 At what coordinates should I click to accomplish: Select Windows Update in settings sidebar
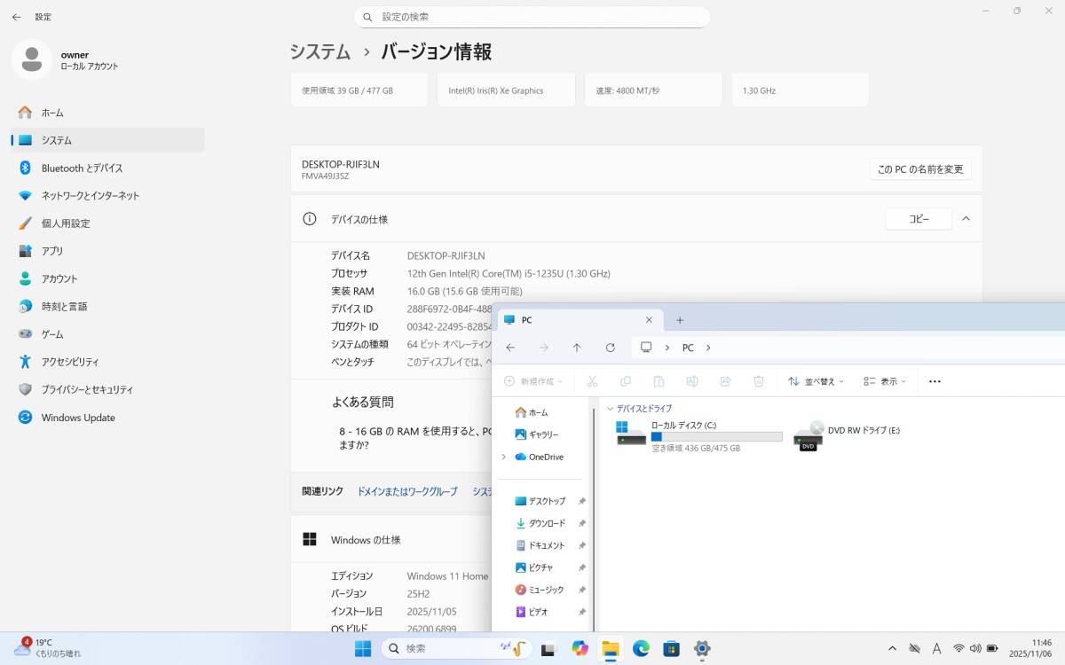[x=78, y=418]
